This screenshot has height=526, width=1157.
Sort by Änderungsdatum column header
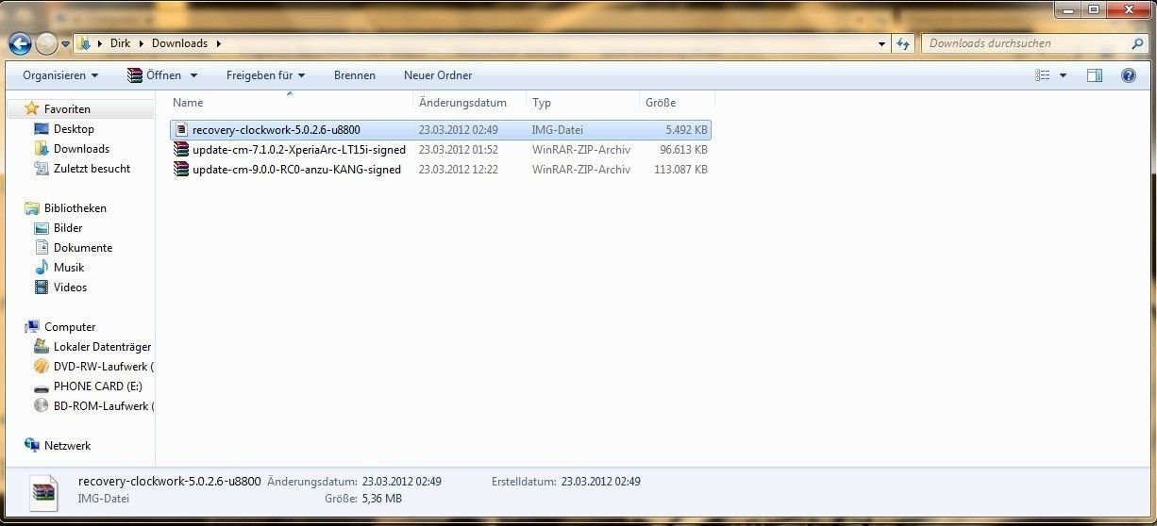click(x=470, y=103)
